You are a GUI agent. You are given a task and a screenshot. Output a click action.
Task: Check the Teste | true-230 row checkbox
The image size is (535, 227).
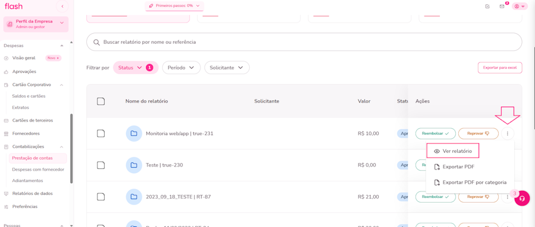(100, 165)
